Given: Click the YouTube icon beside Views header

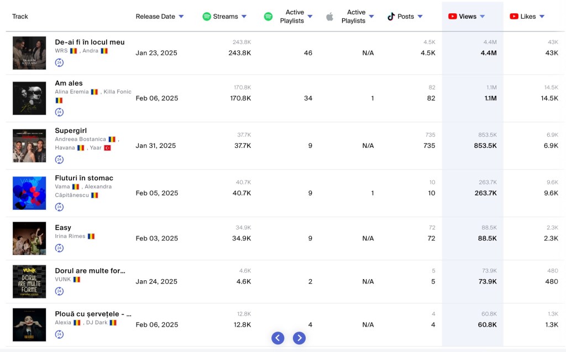Looking at the screenshot, I should point(453,17).
